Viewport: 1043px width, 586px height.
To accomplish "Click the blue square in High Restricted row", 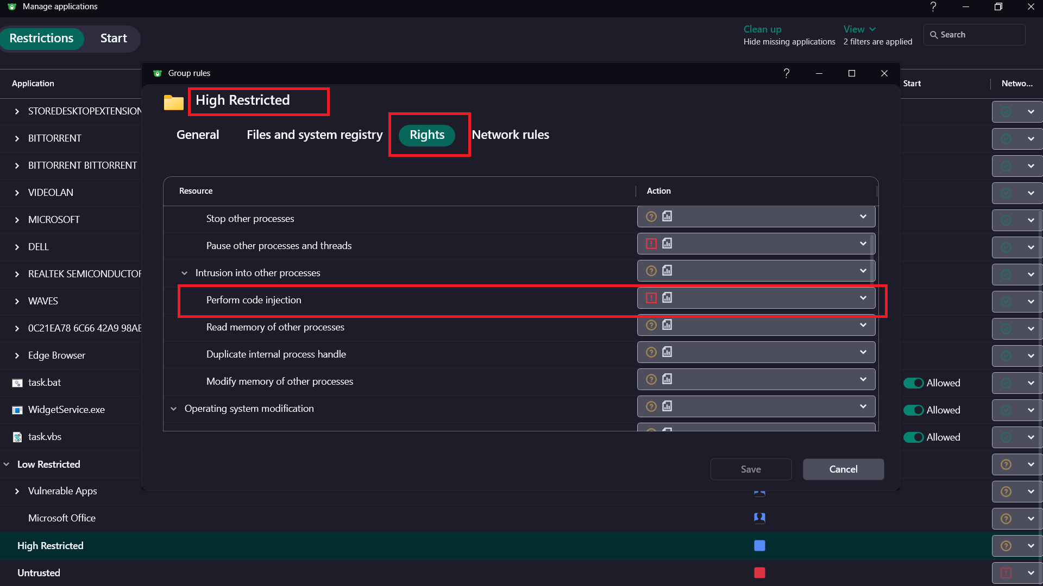I will coord(759,545).
